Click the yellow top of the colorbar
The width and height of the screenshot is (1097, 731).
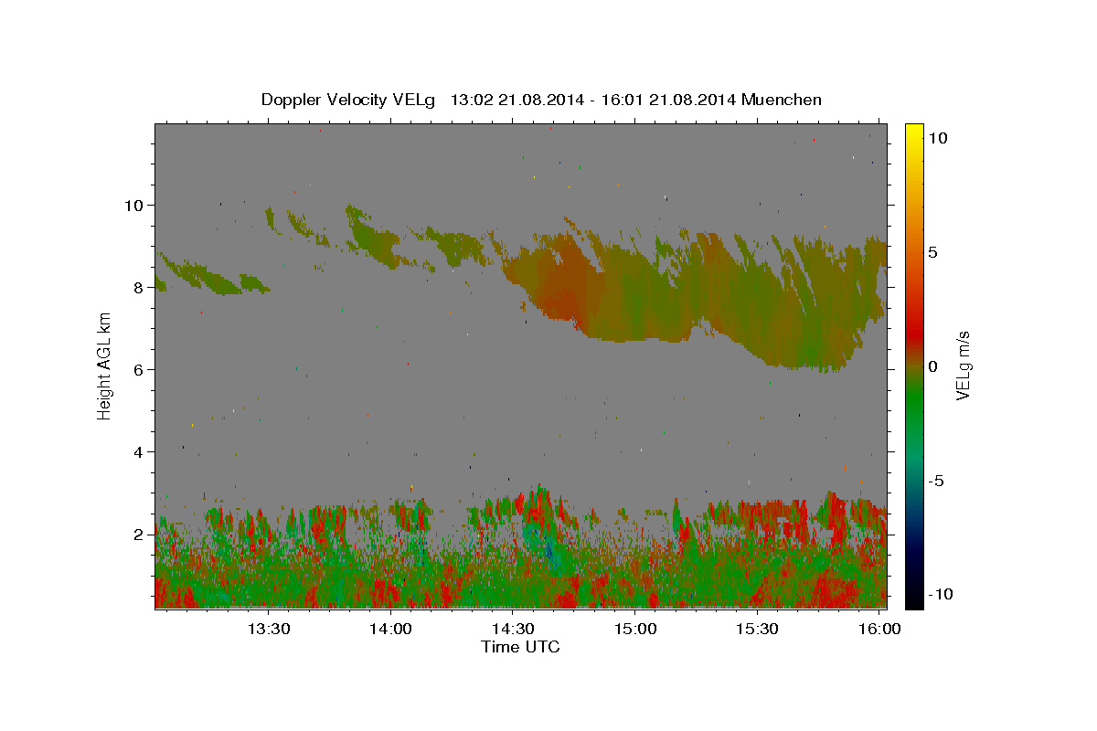click(x=914, y=132)
